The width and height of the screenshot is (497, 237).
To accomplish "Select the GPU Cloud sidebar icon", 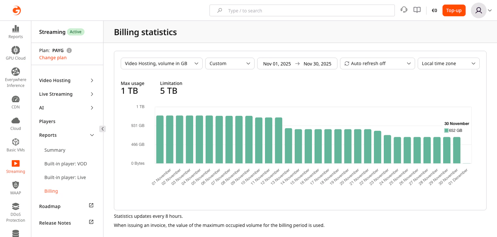I will click(x=15, y=53).
